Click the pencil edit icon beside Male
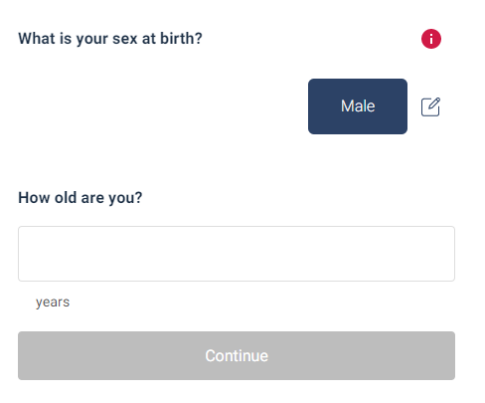The image size is (485, 403). [430, 106]
